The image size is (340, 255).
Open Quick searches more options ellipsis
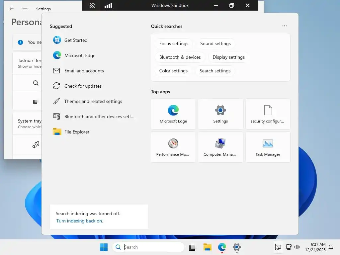tap(285, 26)
